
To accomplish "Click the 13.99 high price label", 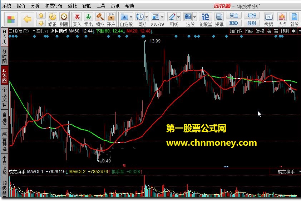I will pos(155,41).
